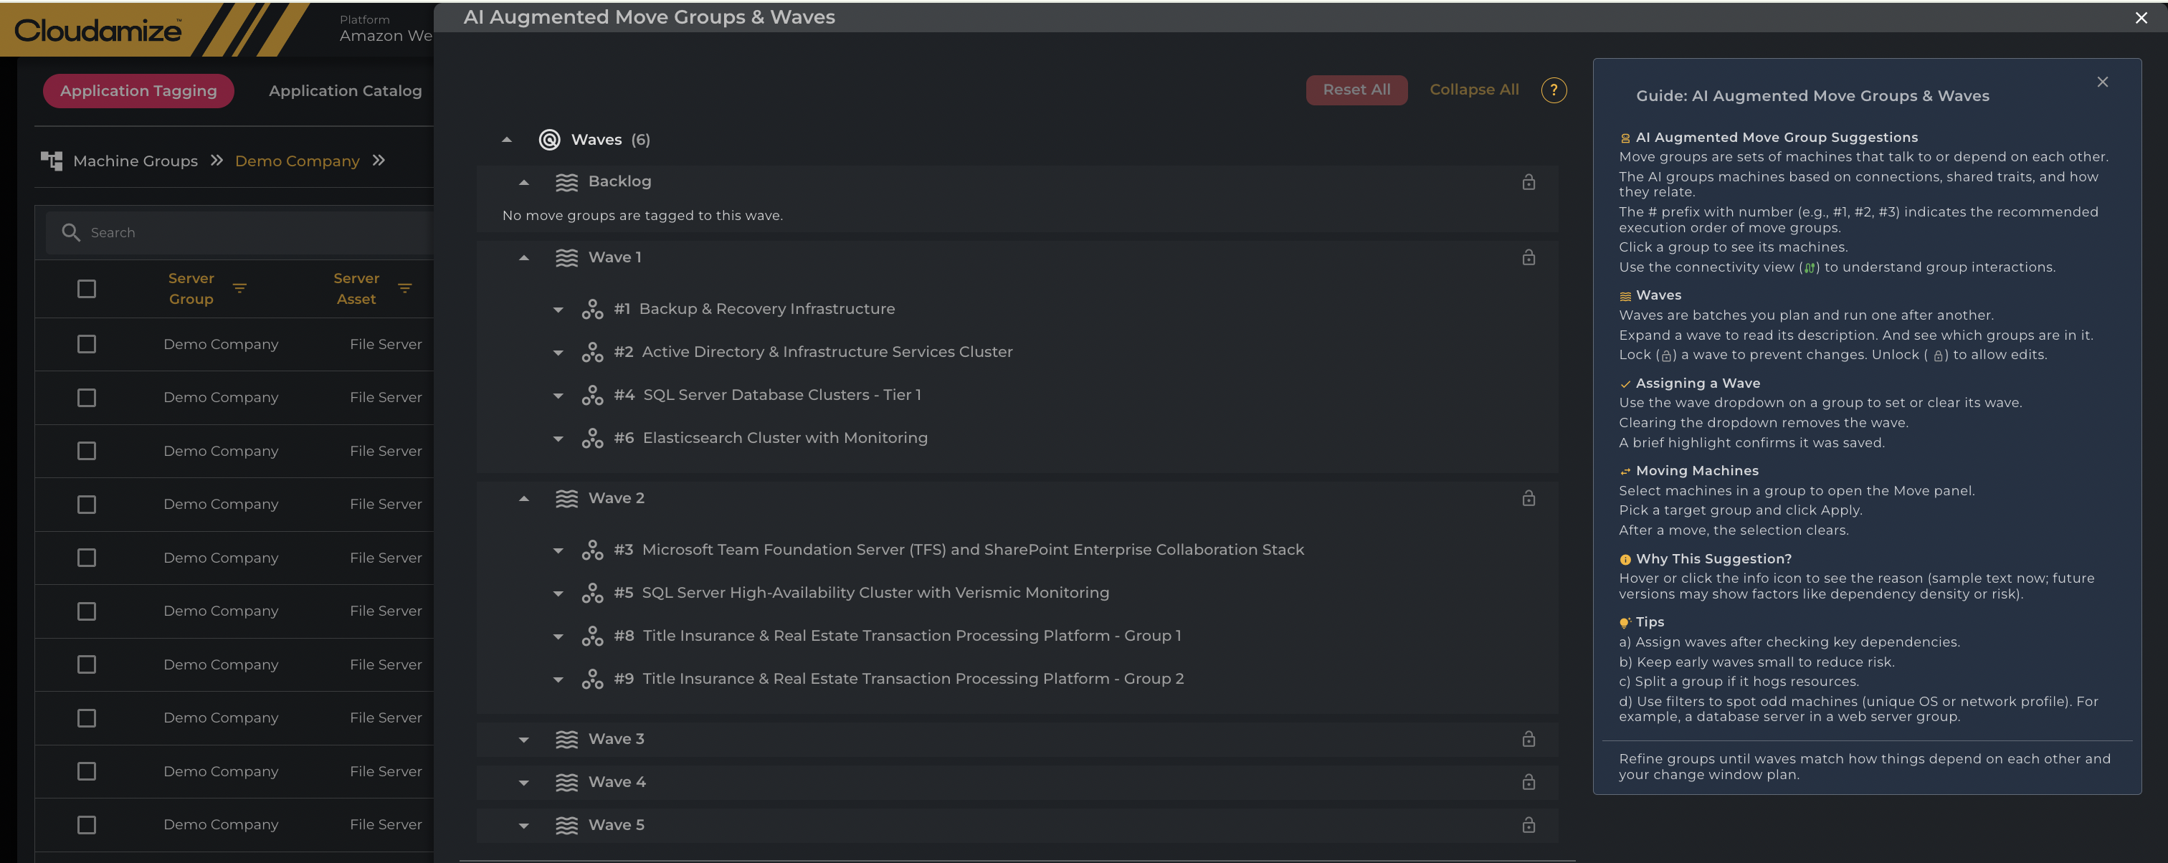Check the last visible File Server row checkbox

point(87,824)
